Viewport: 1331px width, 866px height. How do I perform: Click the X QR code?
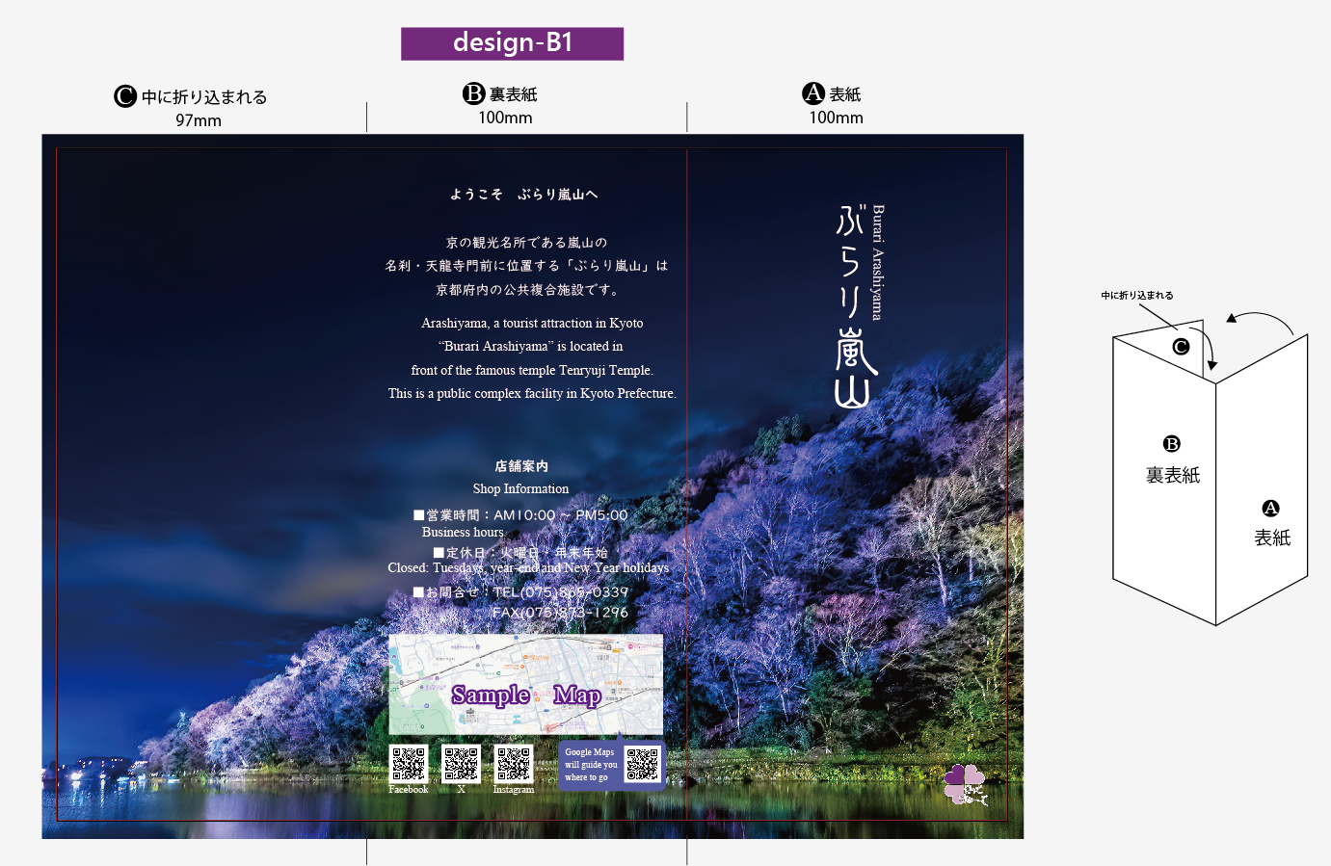pos(461,764)
